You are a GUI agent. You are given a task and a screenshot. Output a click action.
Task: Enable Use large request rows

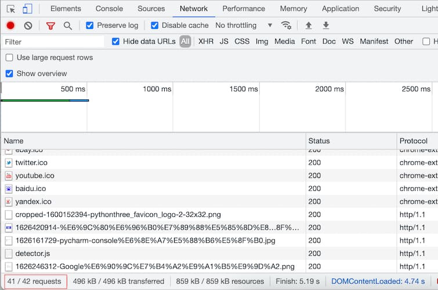coord(9,57)
